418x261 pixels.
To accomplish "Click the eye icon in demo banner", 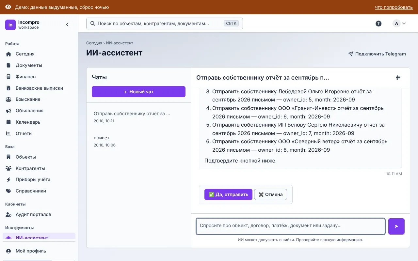I will point(8,7).
